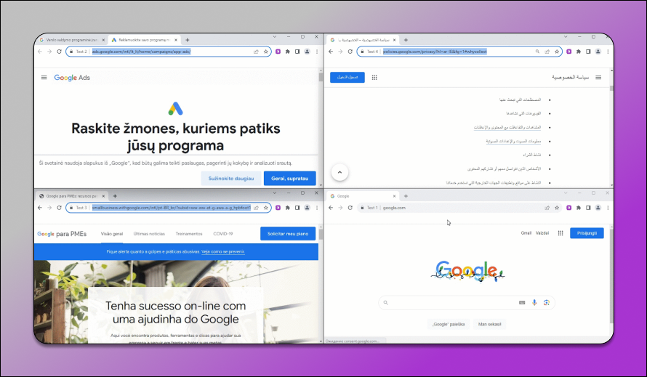Accept cookies with Gerai, supratau
This screenshot has height=377, width=647.
(289, 179)
